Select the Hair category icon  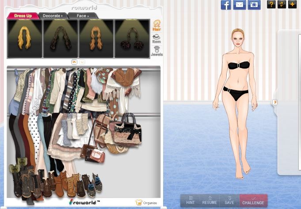pos(156,26)
